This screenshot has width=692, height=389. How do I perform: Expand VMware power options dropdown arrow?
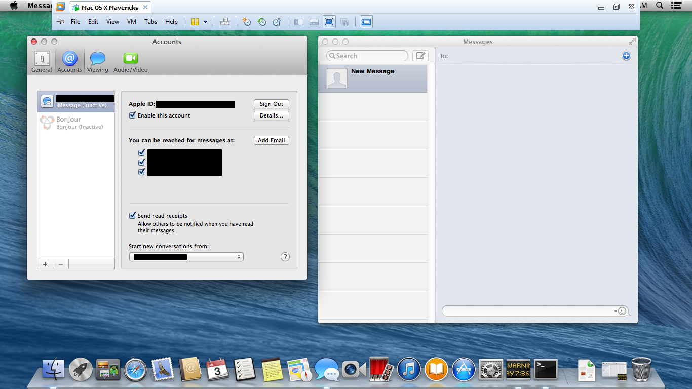coord(205,22)
